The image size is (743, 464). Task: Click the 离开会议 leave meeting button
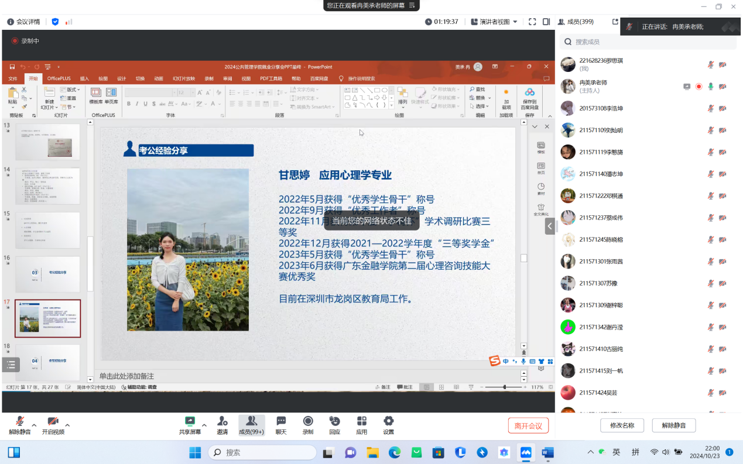(x=528, y=425)
